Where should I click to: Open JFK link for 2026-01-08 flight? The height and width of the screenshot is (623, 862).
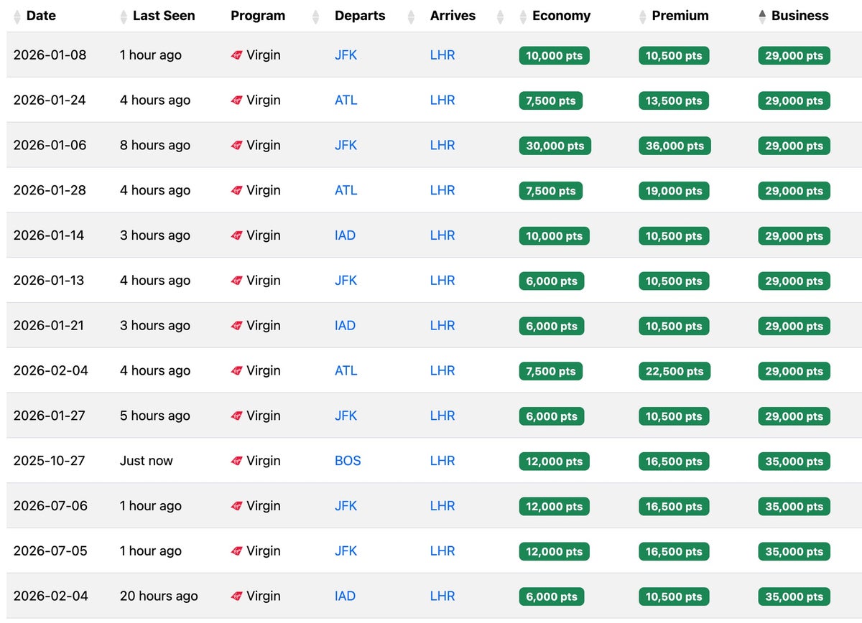point(346,55)
